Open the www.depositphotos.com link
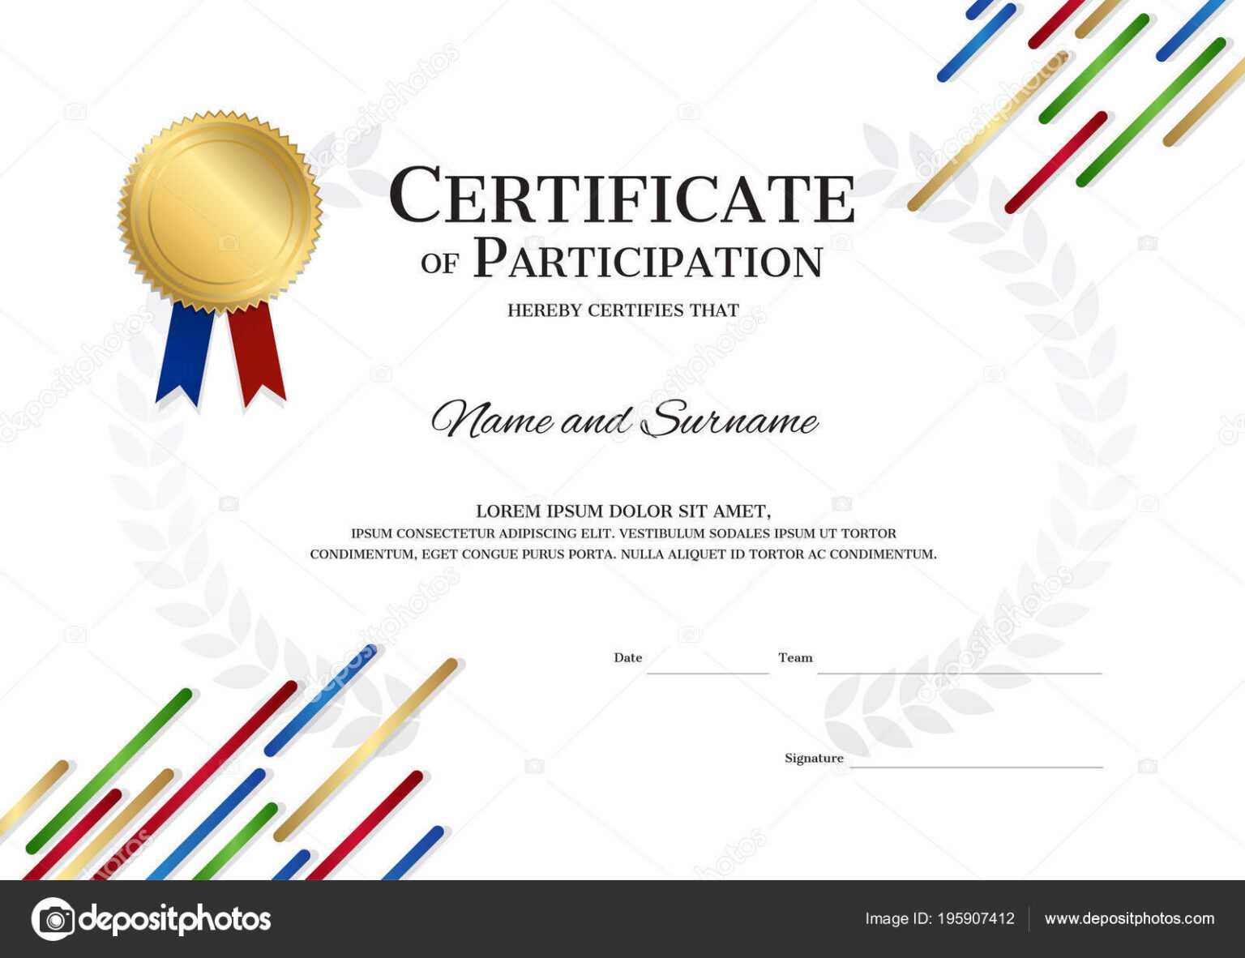 tap(1129, 919)
